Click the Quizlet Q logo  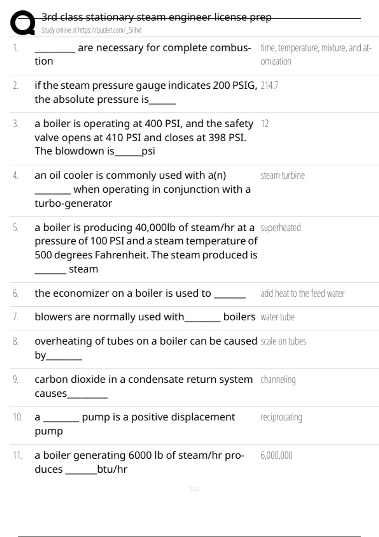pos(22,23)
